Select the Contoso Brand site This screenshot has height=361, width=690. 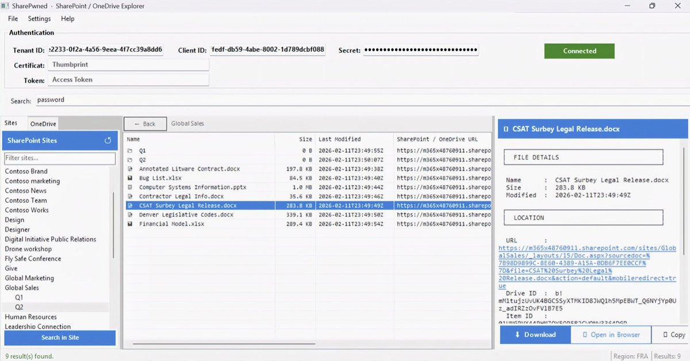pos(26,171)
